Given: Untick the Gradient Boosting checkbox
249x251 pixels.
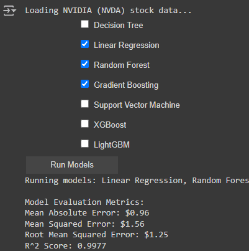Looking at the screenshot, I should tap(84, 84).
